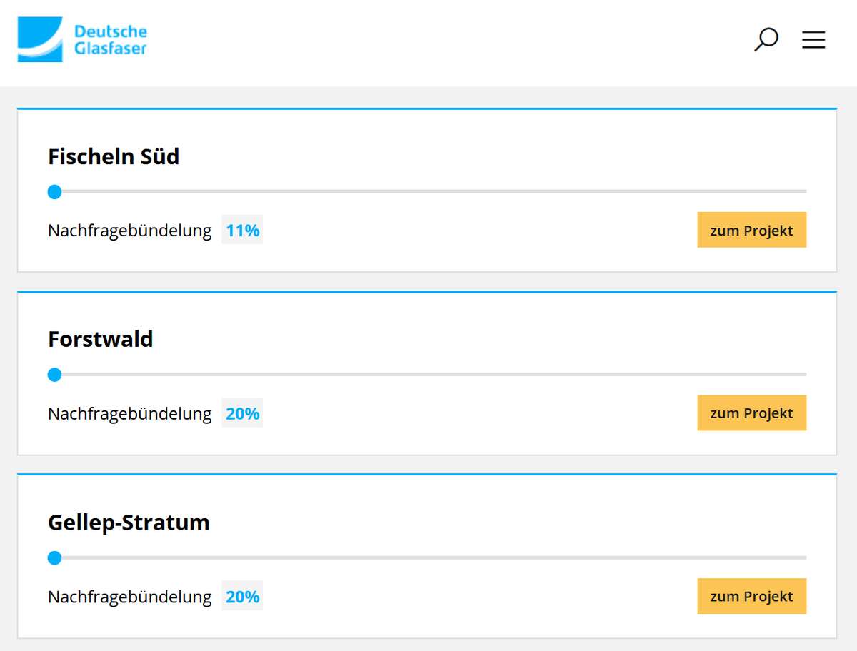Click the Forstwald progress bar track
This screenshot has height=651, width=857.
(428, 374)
